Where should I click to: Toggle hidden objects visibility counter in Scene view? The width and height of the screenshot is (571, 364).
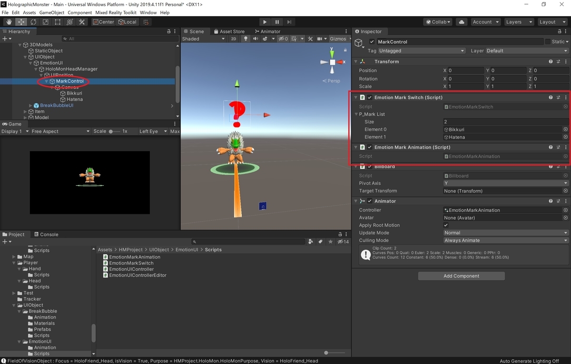click(x=284, y=39)
